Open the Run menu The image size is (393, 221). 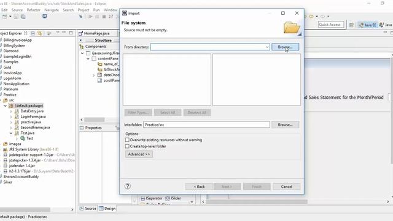tap(96, 10)
